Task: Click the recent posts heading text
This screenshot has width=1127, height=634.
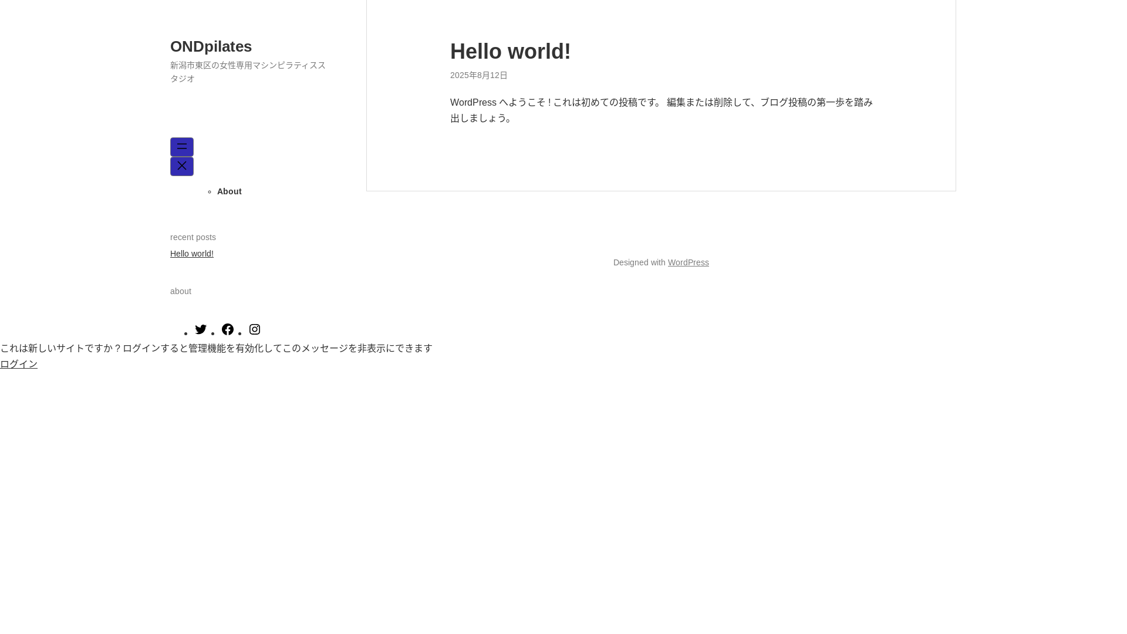Action: point(193,237)
